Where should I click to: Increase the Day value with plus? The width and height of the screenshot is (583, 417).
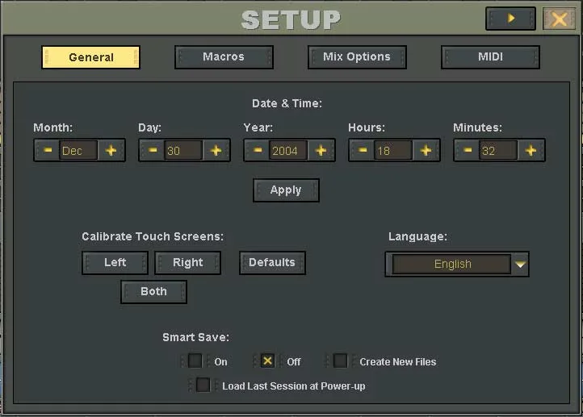point(216,150)
